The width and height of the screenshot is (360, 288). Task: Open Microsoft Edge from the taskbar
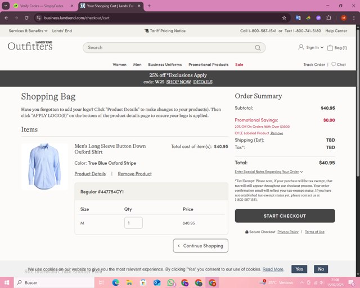(x=115, y=282)
